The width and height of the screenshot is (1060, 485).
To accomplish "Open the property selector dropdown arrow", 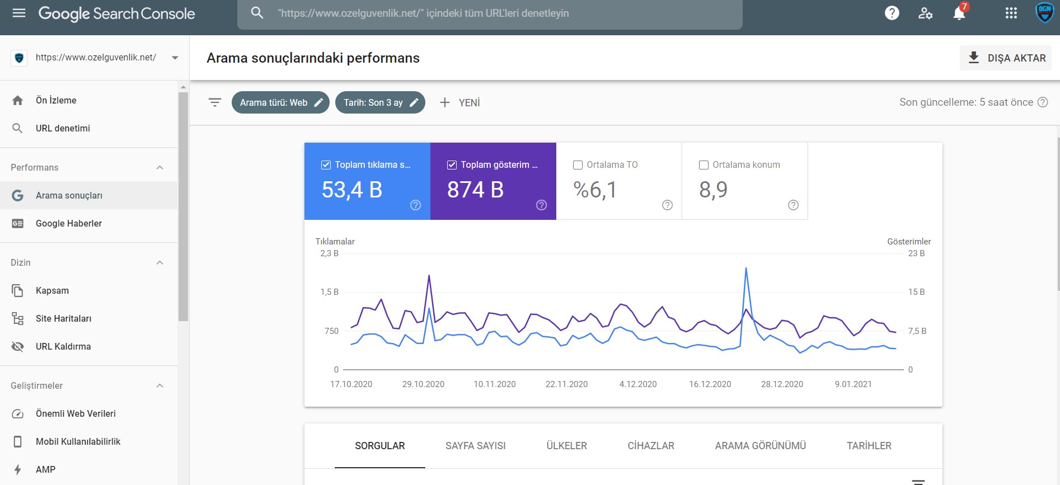I will coord(175,58).
